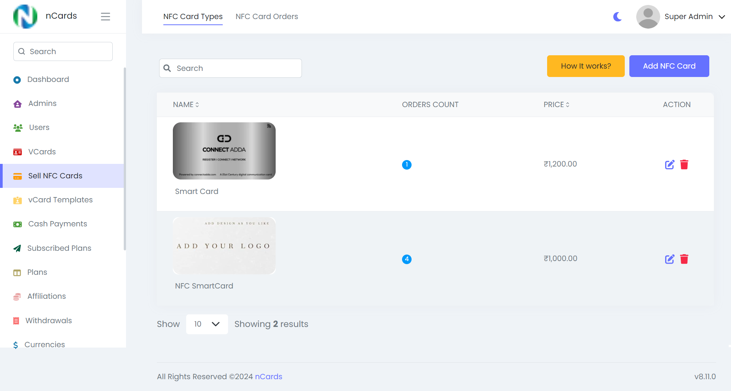Click the Withdrawals receipt icon

pos(17,320)
